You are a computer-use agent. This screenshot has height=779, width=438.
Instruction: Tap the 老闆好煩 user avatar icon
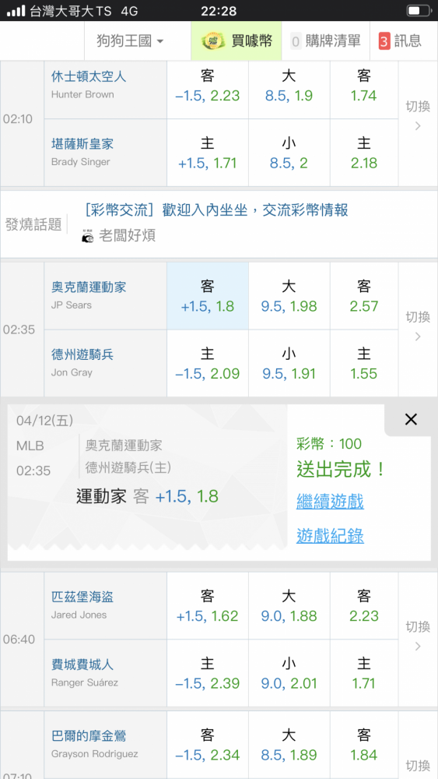pos(87,236)
